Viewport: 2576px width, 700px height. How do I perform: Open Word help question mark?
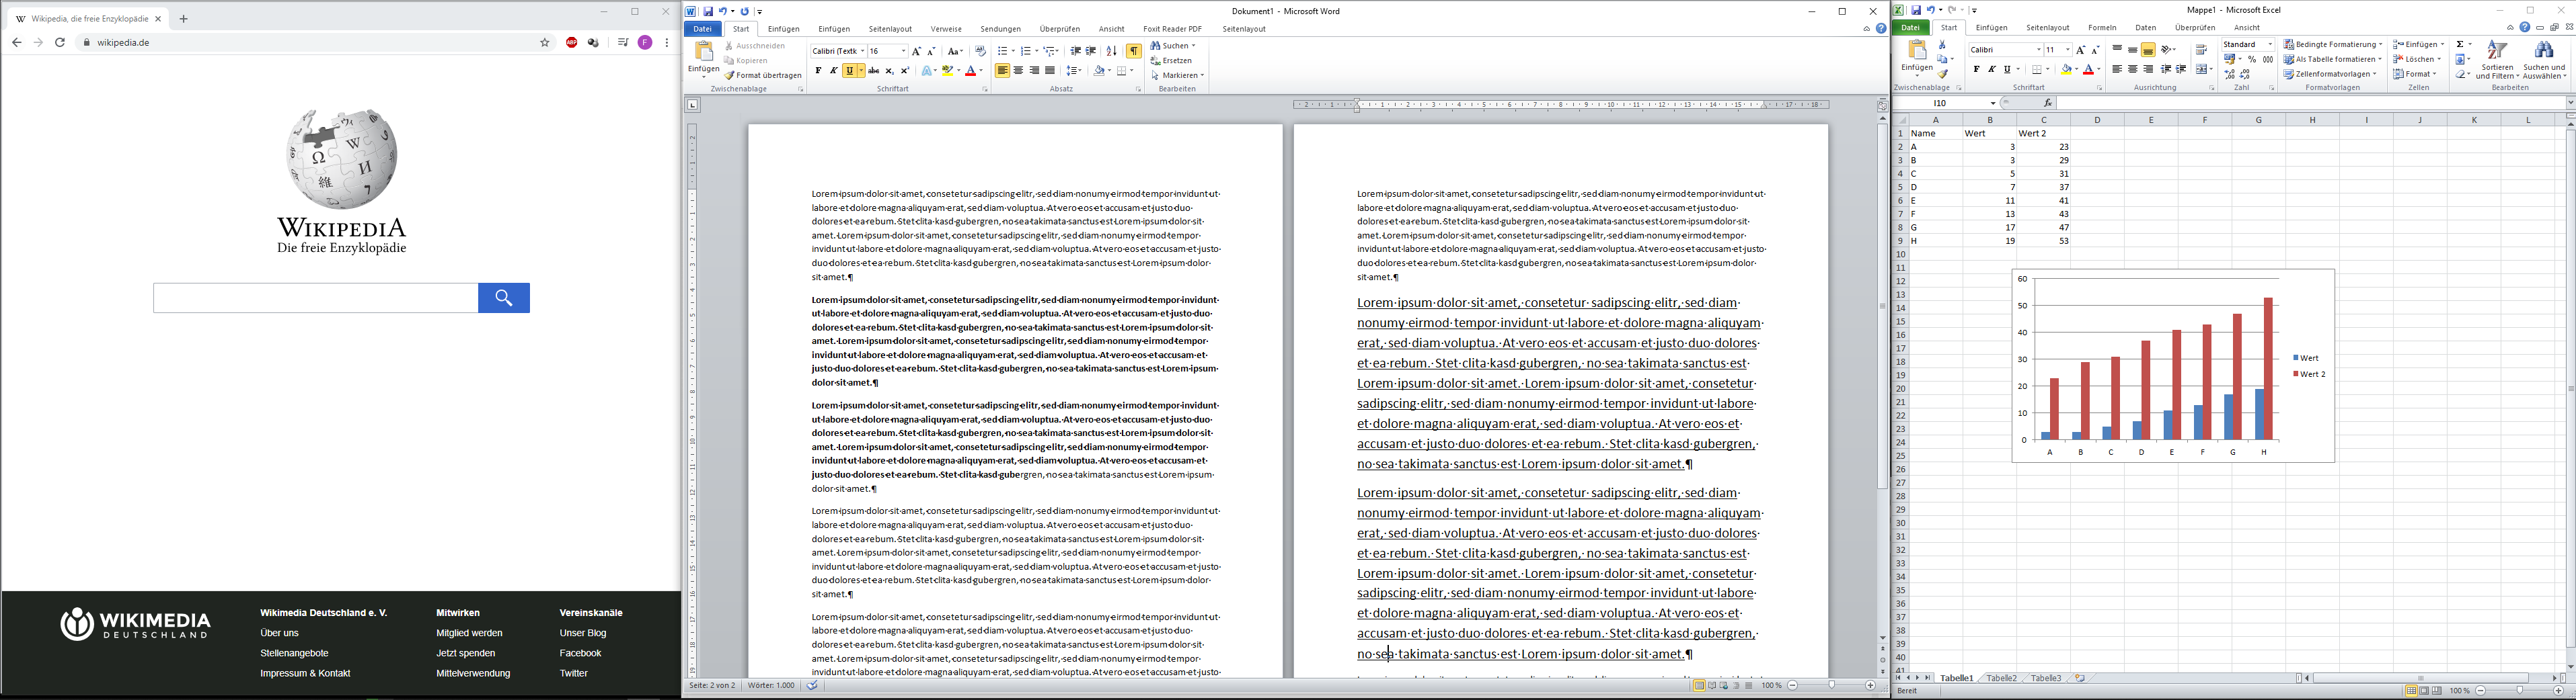(x=1881, y=29)
